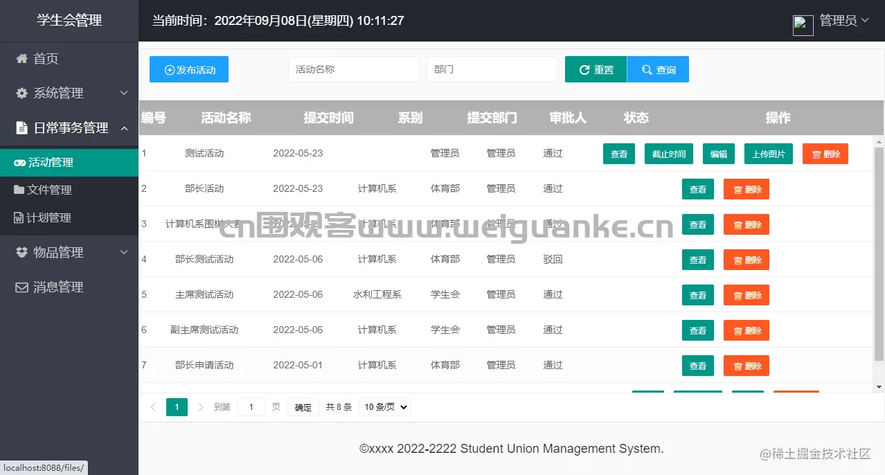
Task: Click the page number jump input
Action: [x=251, y=407]
